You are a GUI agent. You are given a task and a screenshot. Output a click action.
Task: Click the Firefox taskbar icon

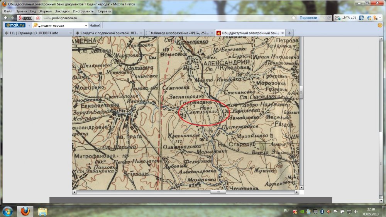(x=25, y=211)
